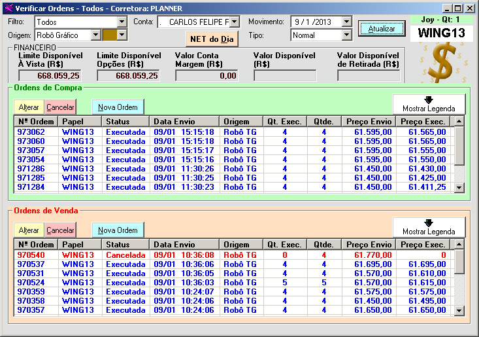Show legend in the Ordens de Compra panel
The width and height of the screenshot is (479, 337).
click(429, 104)
